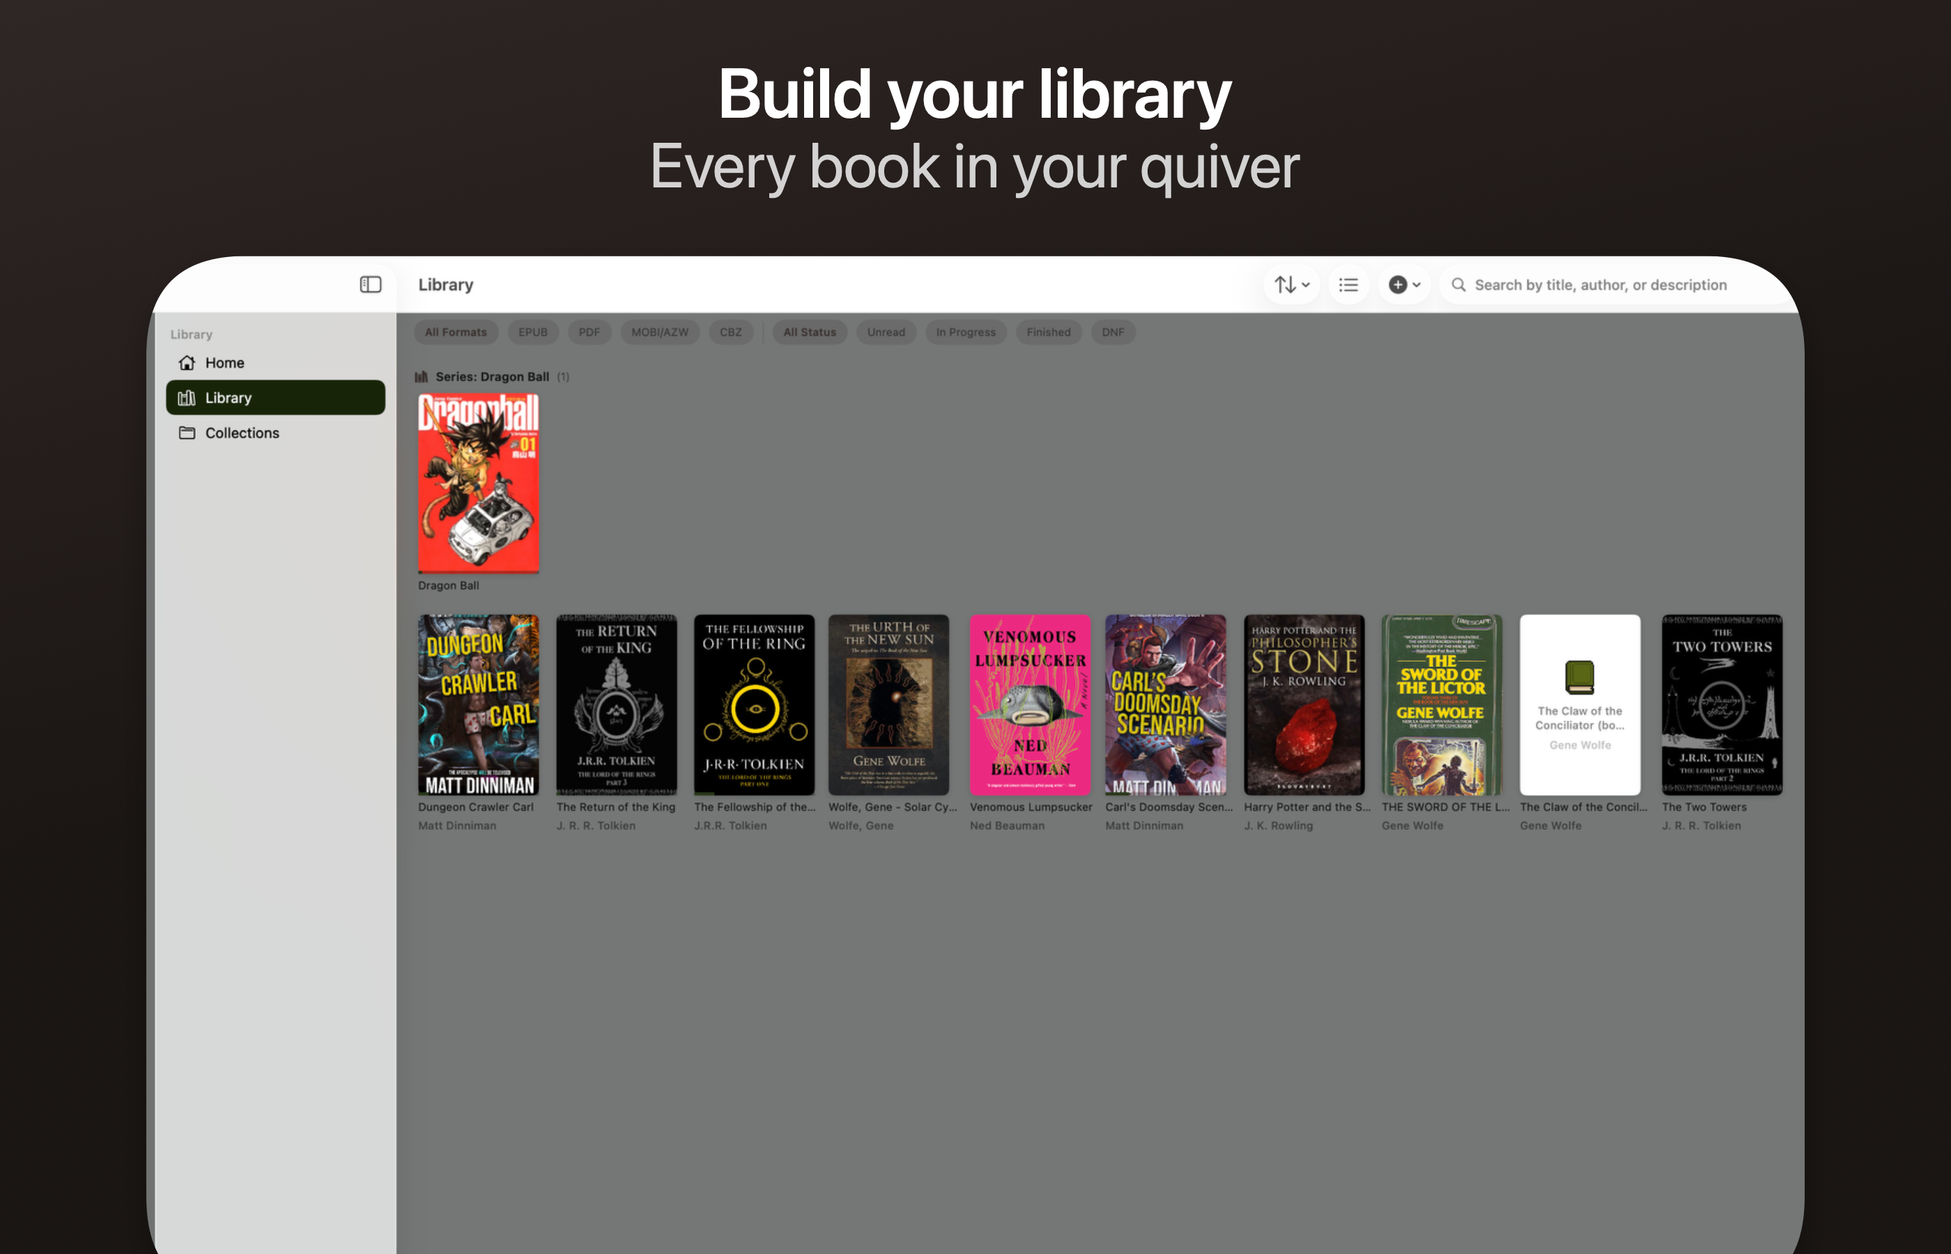Click 'The Return of the King' title text

[615, 807]
